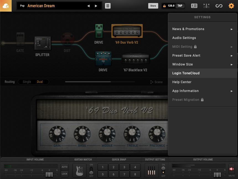Go to next preset
This screenshot has height=179, width=238.
tap(96, 6)
